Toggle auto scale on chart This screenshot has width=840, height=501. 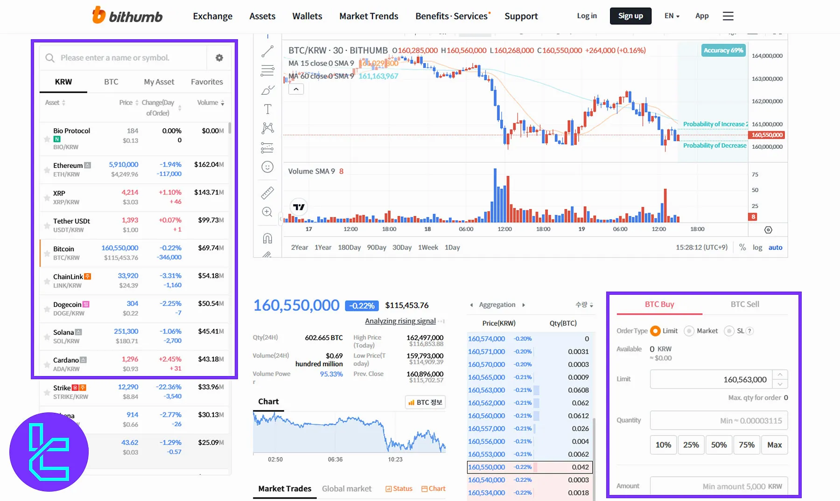click(775, 248)
